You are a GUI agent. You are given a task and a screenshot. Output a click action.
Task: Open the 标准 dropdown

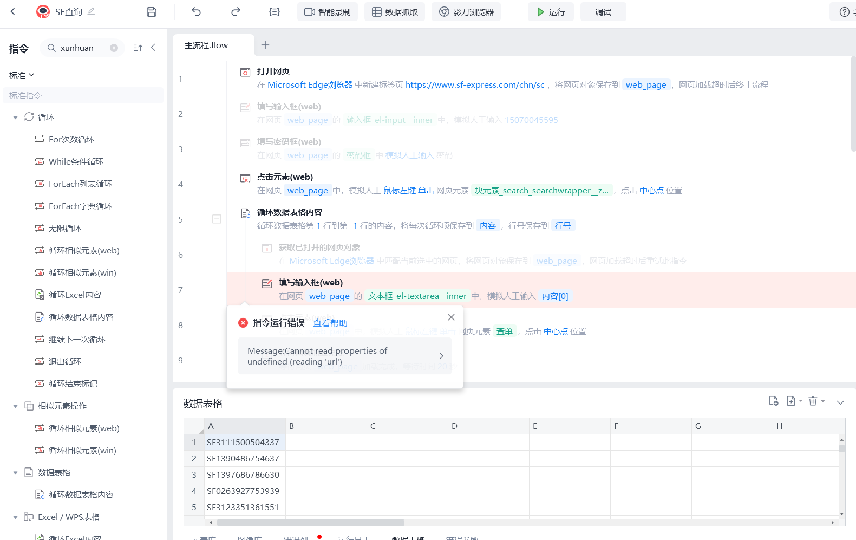coord(22,75)
